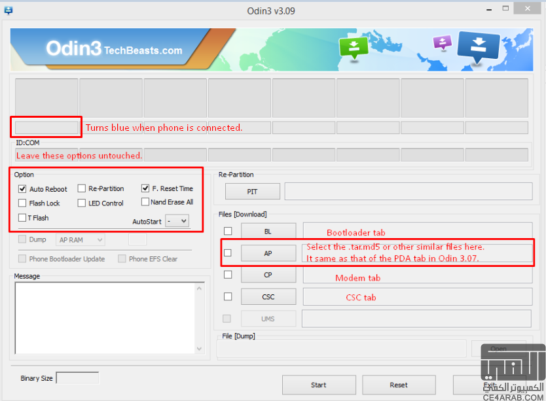Click the PIT button
546x401 pixels.
tap(253, 192)
